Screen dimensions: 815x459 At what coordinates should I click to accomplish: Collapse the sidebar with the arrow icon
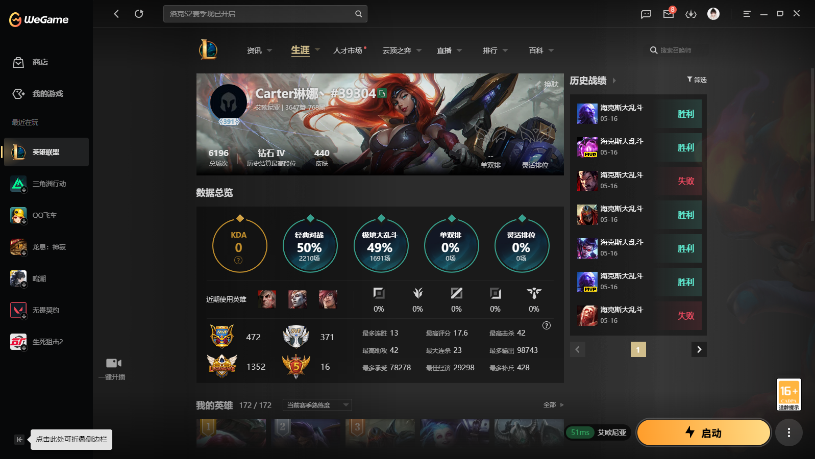click(19, 440)
